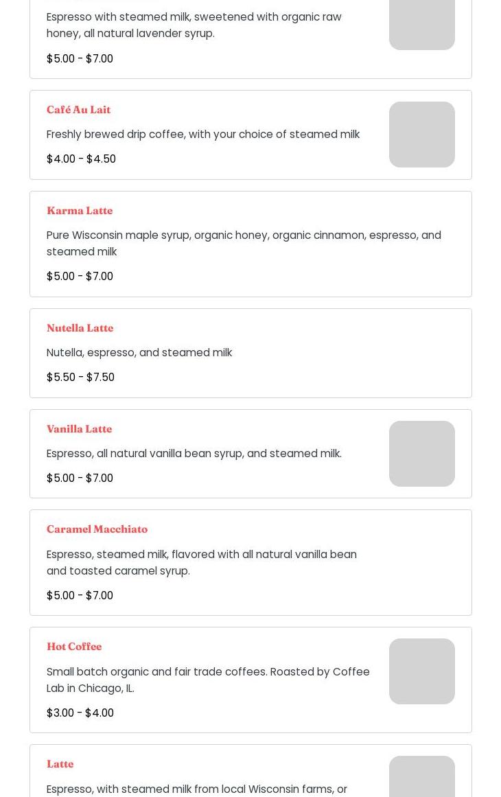
Task: View the Vanilla Latte thumbnail image
Action: (x=421, y=454)
